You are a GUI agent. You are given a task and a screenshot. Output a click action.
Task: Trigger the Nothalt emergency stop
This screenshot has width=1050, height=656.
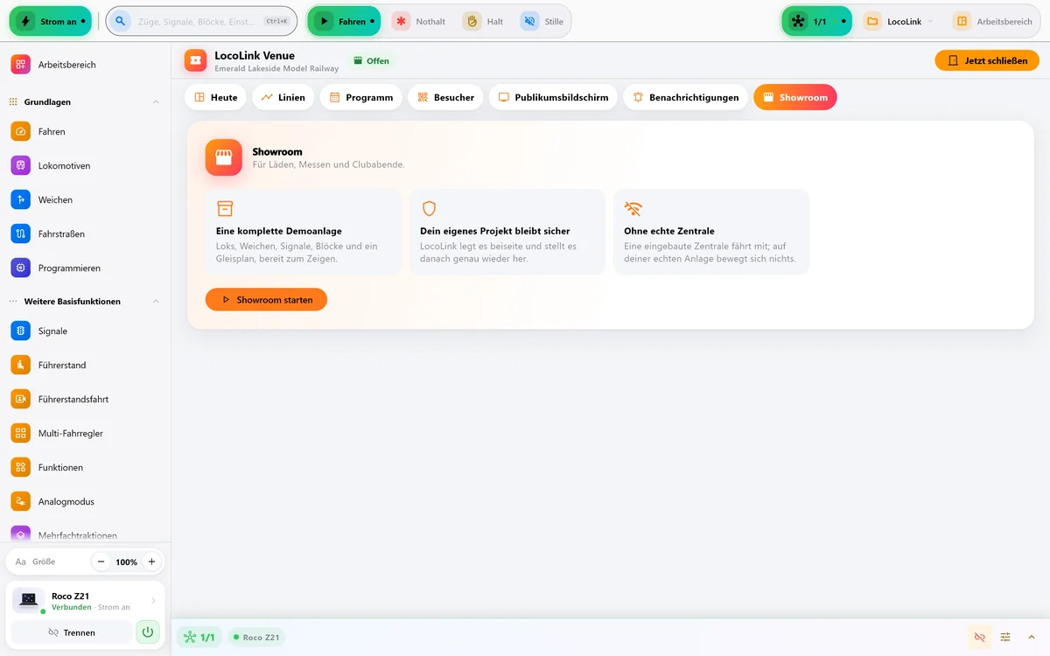click(x=419, y=21)
